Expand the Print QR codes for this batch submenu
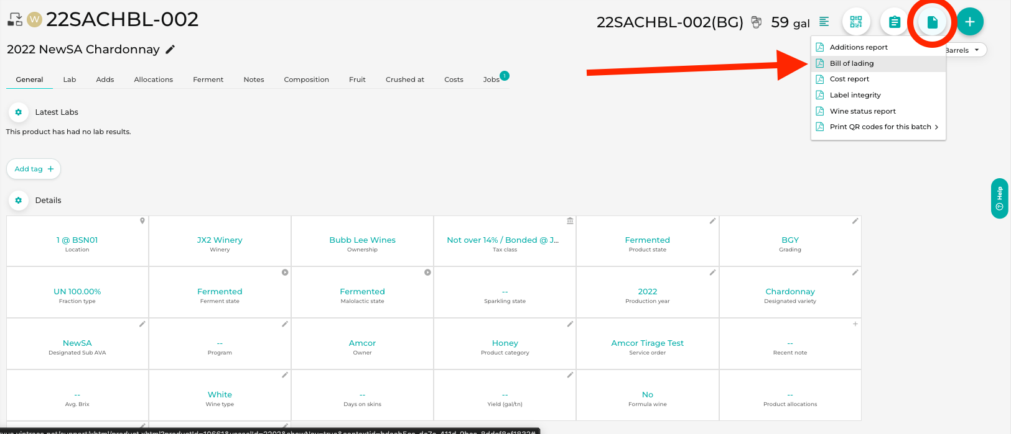 tap(878, 127)
